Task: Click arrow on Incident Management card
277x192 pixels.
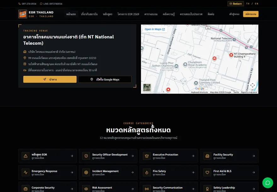Action: click(x=133, y=173)
